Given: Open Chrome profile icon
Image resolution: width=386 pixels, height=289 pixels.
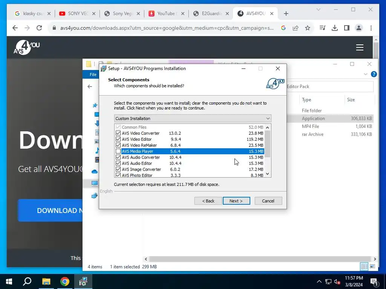Looking at the screenshot, I should (359, 28).
